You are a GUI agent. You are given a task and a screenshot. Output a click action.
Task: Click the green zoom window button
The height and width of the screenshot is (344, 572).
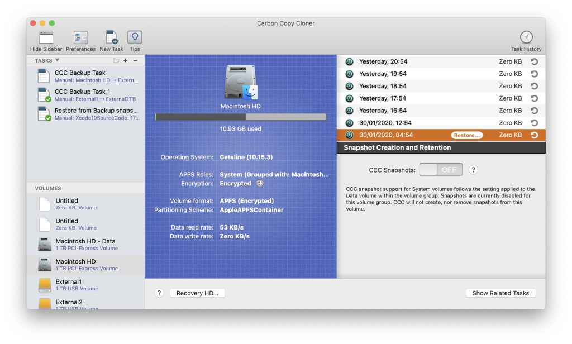point(52,23)
